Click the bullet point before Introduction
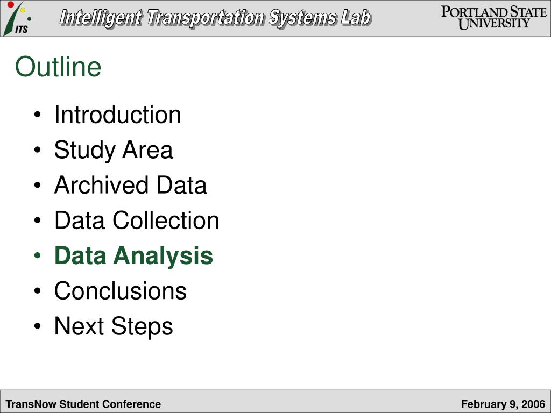Viewport: 551px width, 413px height. (38, 115)
